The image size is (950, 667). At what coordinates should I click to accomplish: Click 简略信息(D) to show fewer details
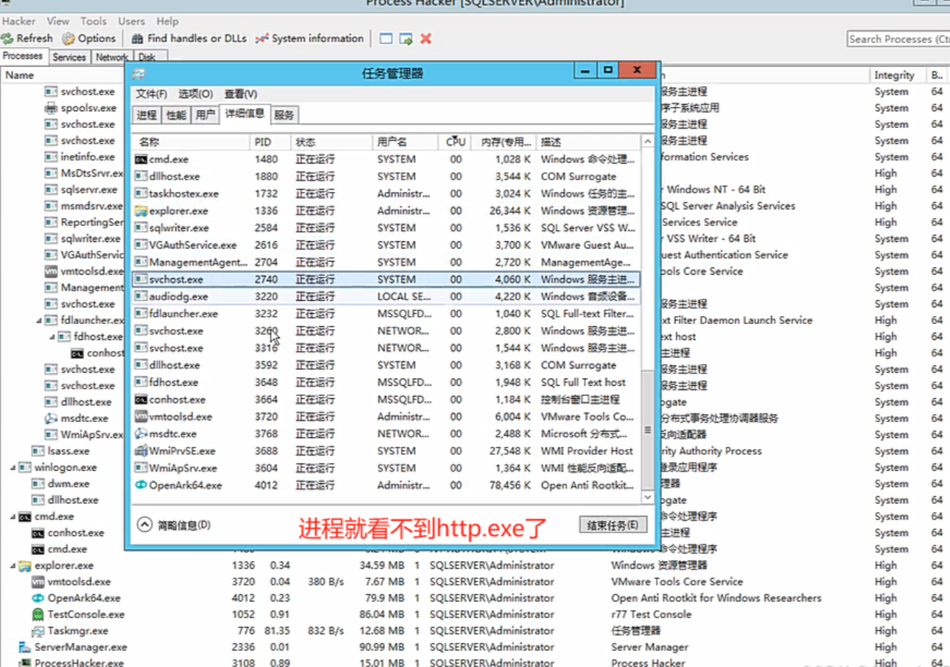click(x=184, y=525)
